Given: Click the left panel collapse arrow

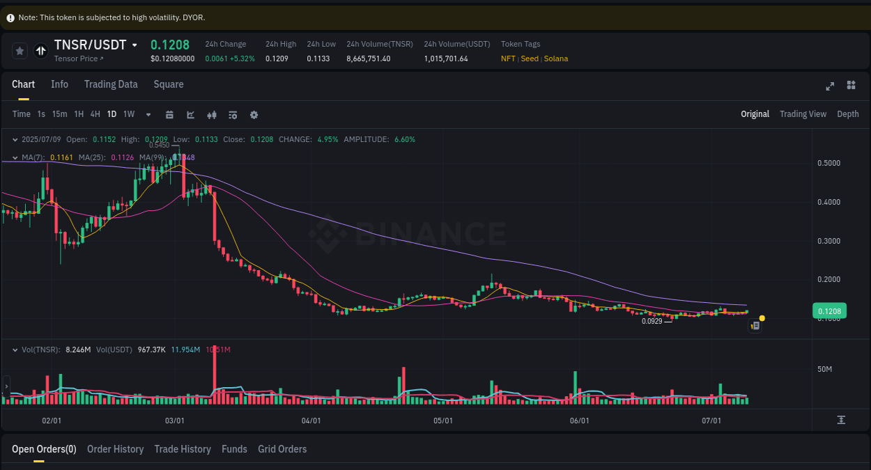Looking at the screenshot, I should (6, 385).
